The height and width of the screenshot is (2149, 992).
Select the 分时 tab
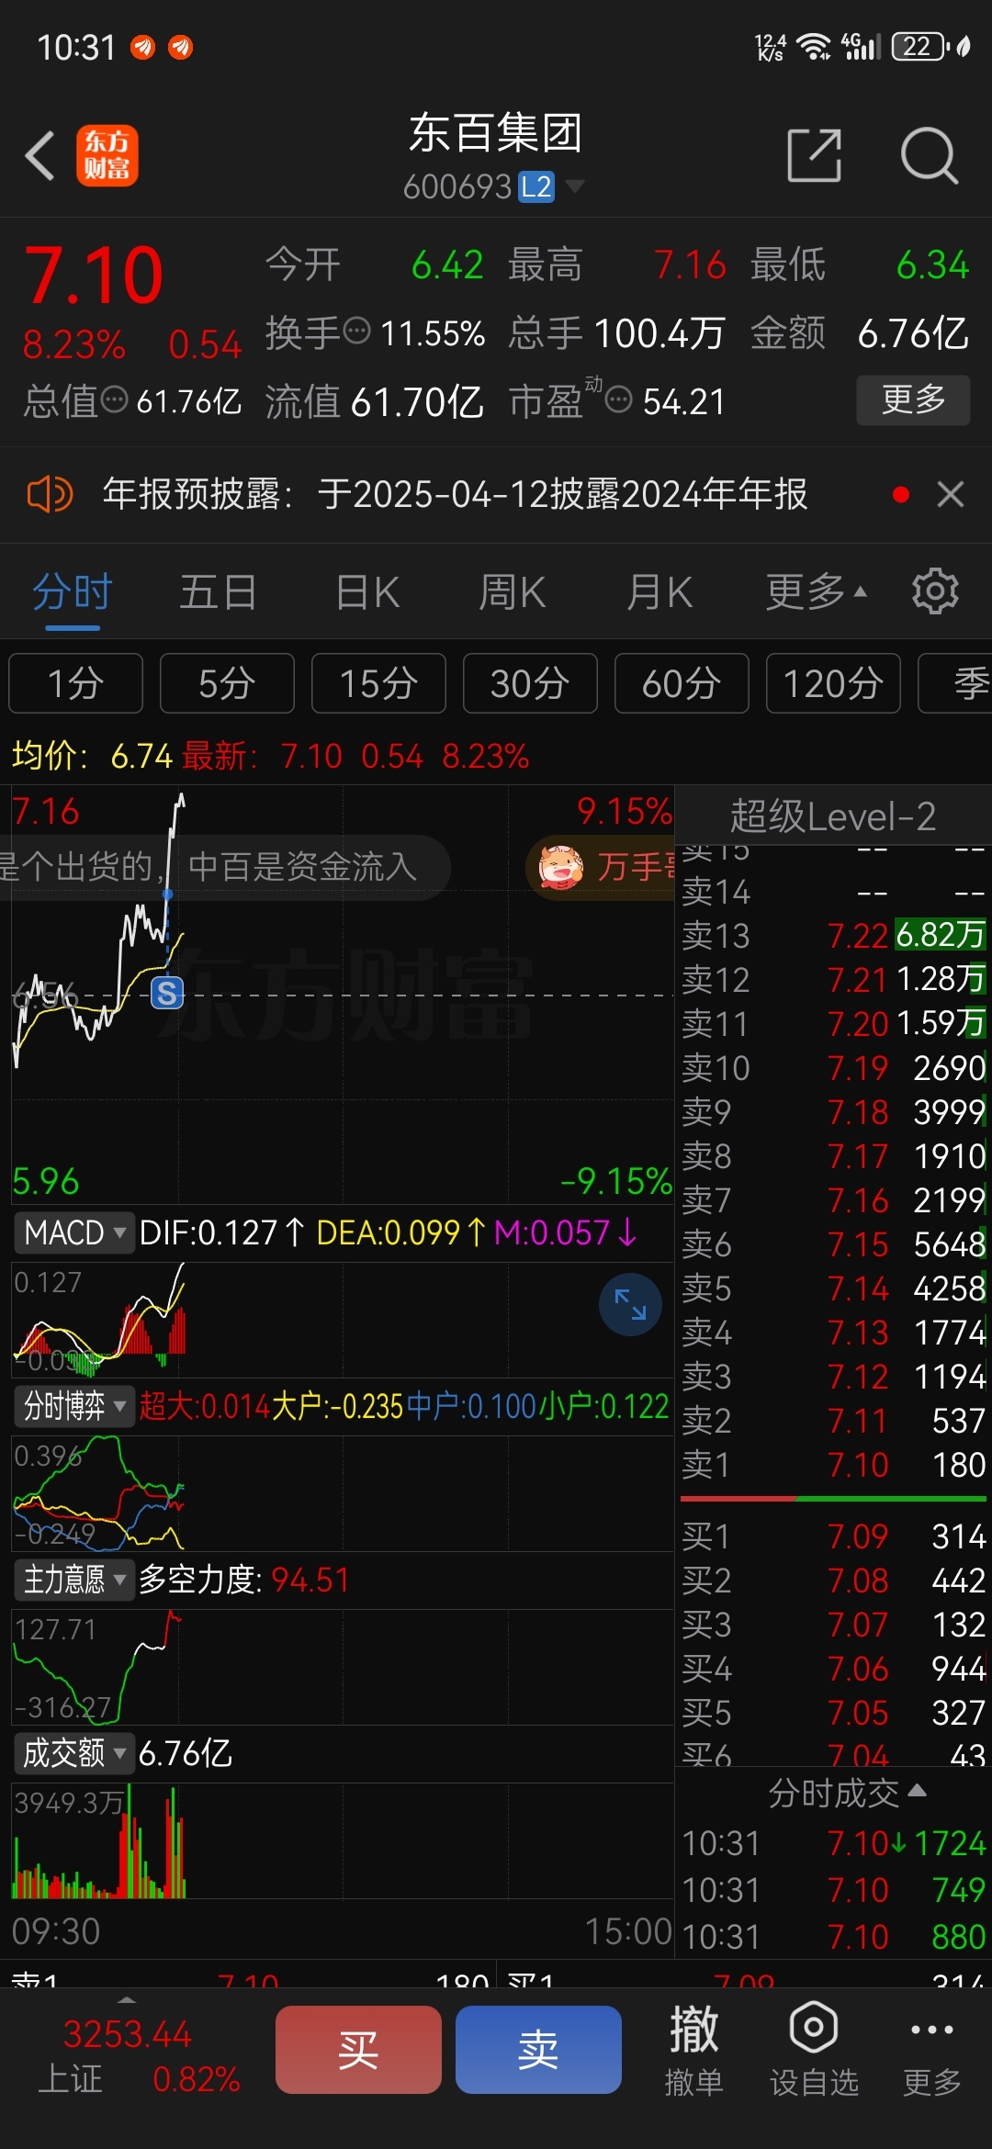click(x=73, y=591)
